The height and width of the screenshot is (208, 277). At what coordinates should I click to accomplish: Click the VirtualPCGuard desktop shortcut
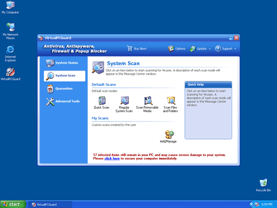10,73
